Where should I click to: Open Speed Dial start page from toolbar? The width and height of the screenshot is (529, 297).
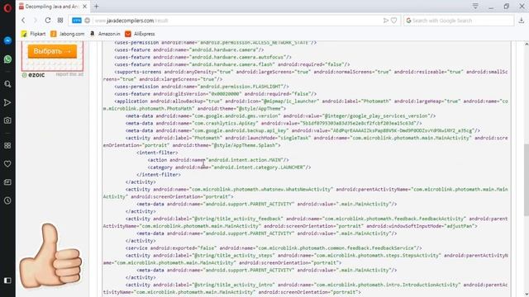pos(60,21)
